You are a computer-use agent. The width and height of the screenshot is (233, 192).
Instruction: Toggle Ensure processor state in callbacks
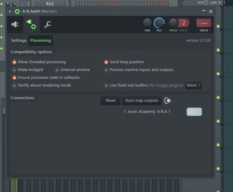pos(46,77)
